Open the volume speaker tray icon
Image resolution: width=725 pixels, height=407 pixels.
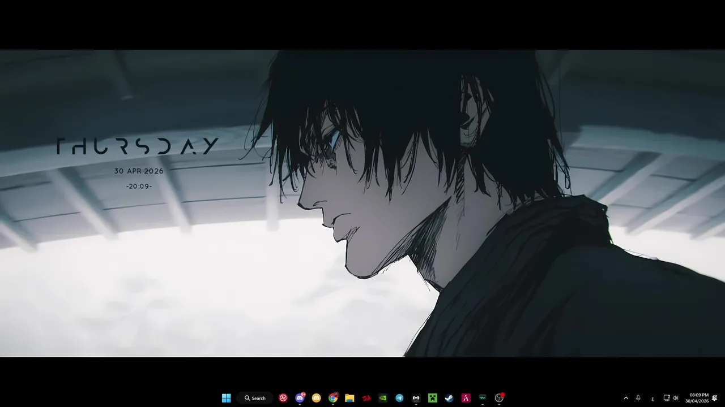coord(675,398)
